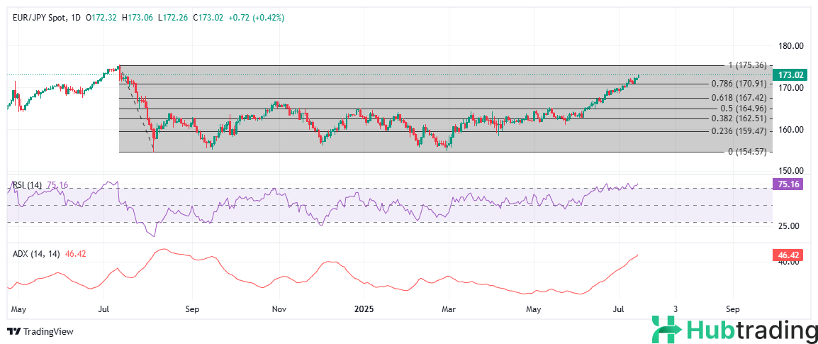Click the 180.00 level on price axis
Viewport: 818px width, 344px height.
click(790, 46)
